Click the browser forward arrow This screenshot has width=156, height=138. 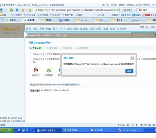[x=6, y=10]
